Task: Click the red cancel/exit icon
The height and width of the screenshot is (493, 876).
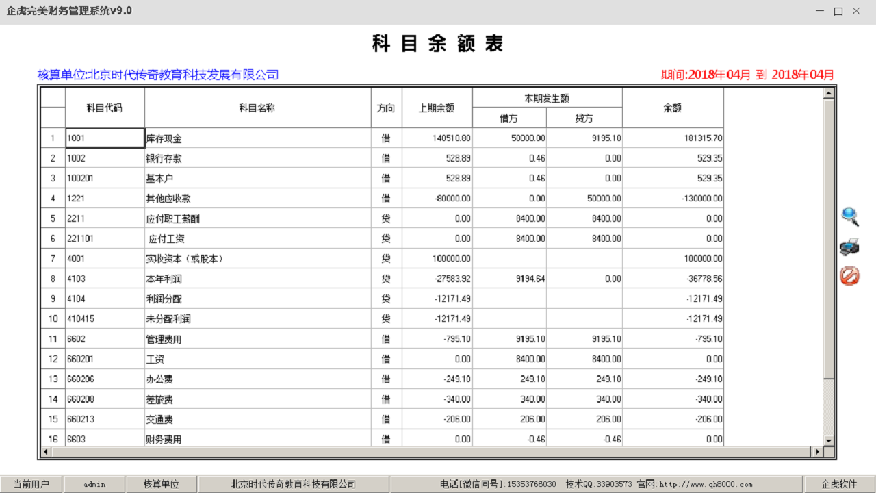Action: (x=849, y=275)
